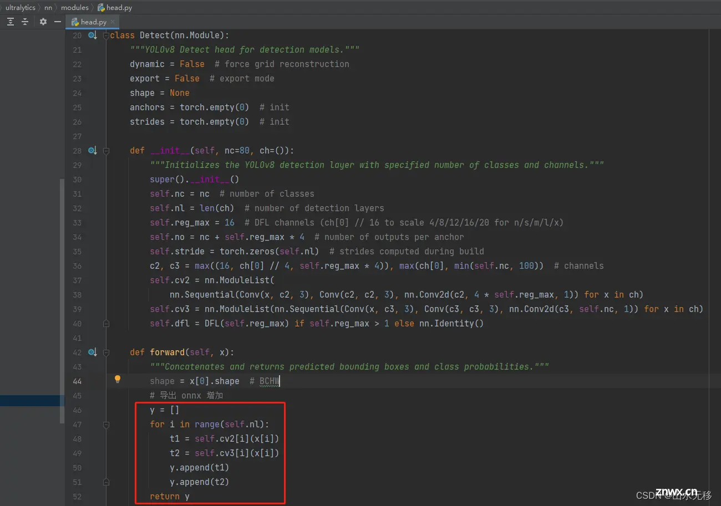Click the 'YOLOv8 Detect head' docstring

245,50
